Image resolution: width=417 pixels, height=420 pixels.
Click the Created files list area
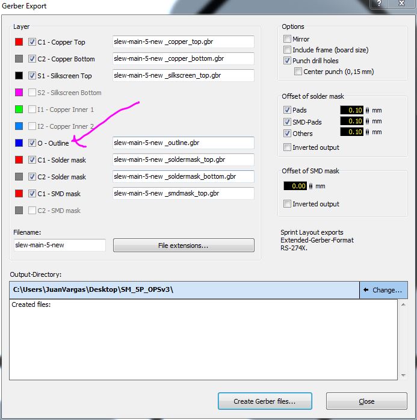pyautogui.click(x=203, y=339)
